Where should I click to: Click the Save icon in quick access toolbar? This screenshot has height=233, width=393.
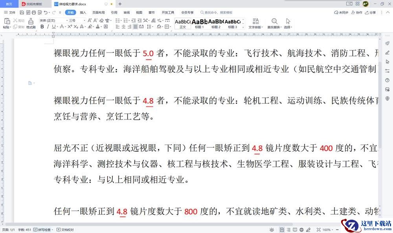click(21, 13)
